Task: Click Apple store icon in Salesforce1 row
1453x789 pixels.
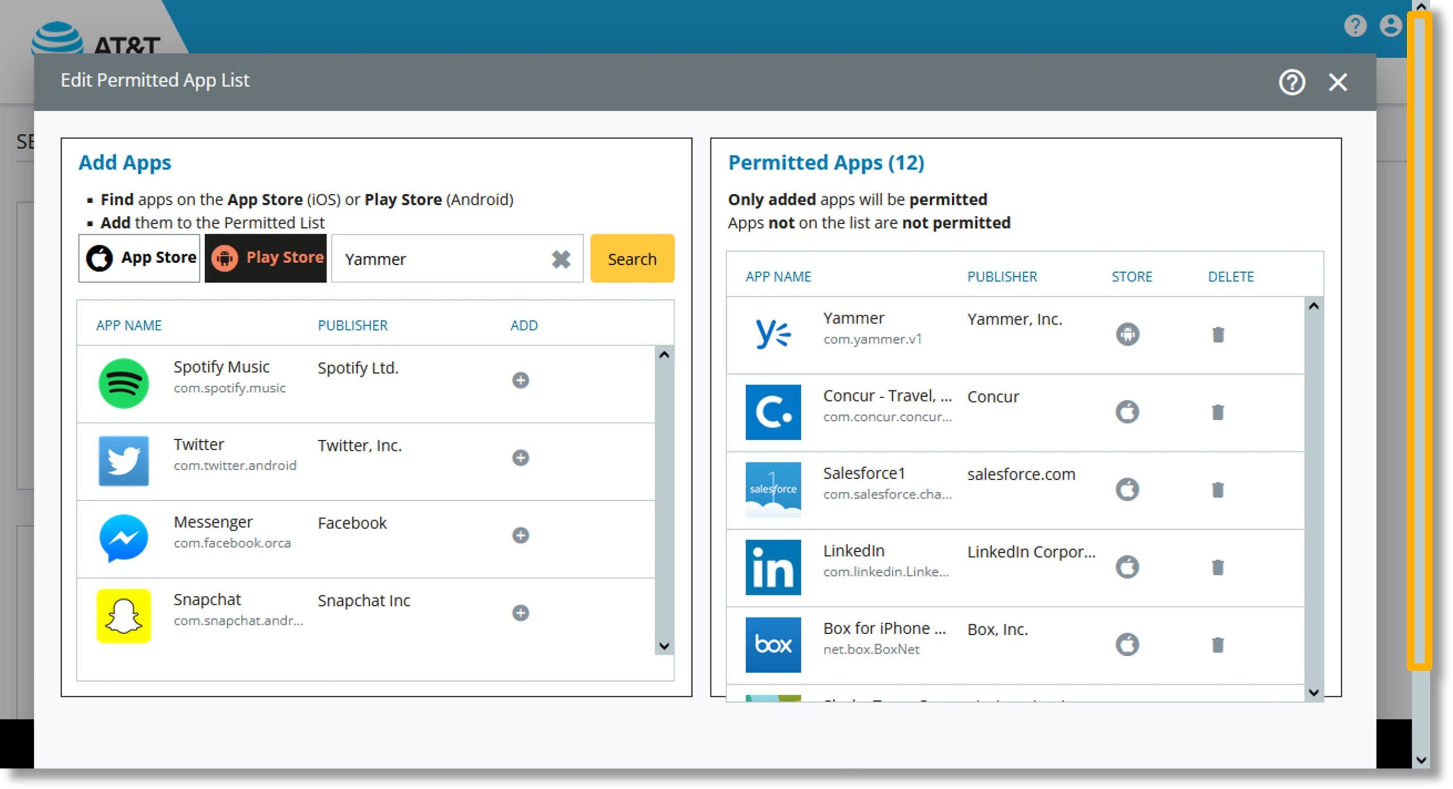Action: point(1127,489)
